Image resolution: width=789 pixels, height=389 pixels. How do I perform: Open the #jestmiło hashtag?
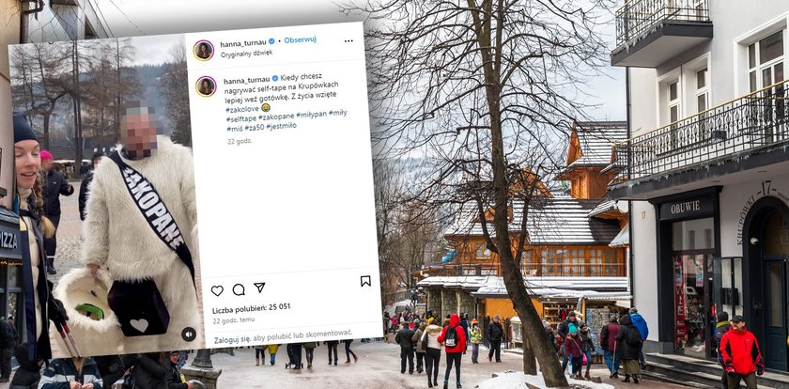(281, 125)
